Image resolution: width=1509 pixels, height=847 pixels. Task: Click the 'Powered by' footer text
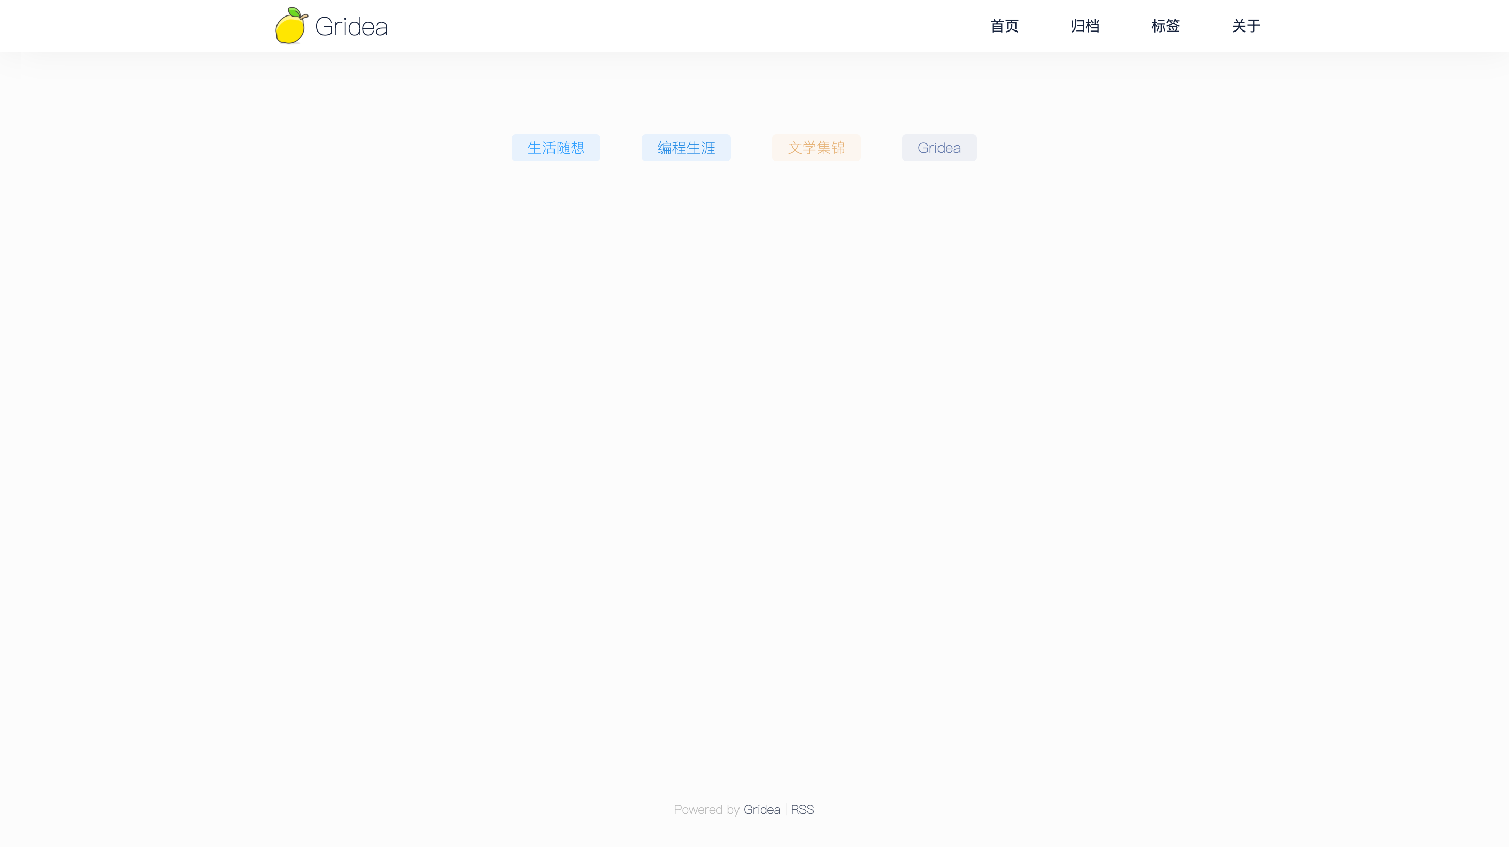click(x=706, y=809)
